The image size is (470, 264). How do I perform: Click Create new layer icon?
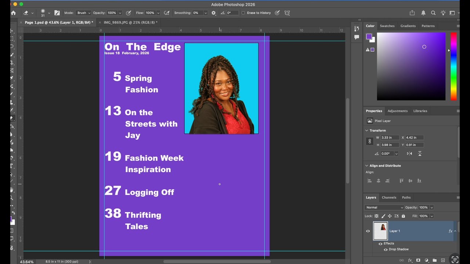(443, 260)
